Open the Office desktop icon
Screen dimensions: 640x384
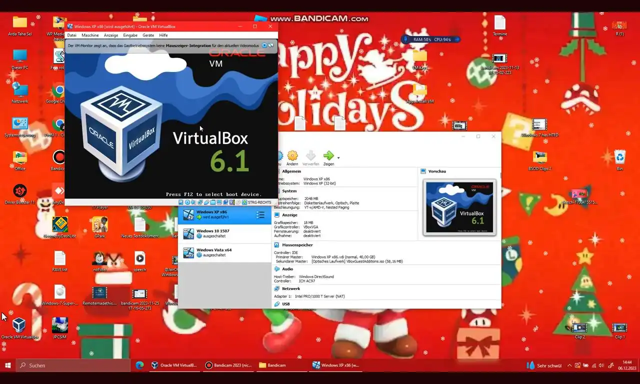point(20,161)
